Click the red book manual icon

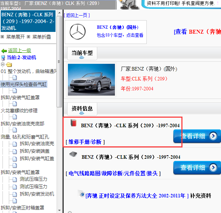[x=74, y=123]
